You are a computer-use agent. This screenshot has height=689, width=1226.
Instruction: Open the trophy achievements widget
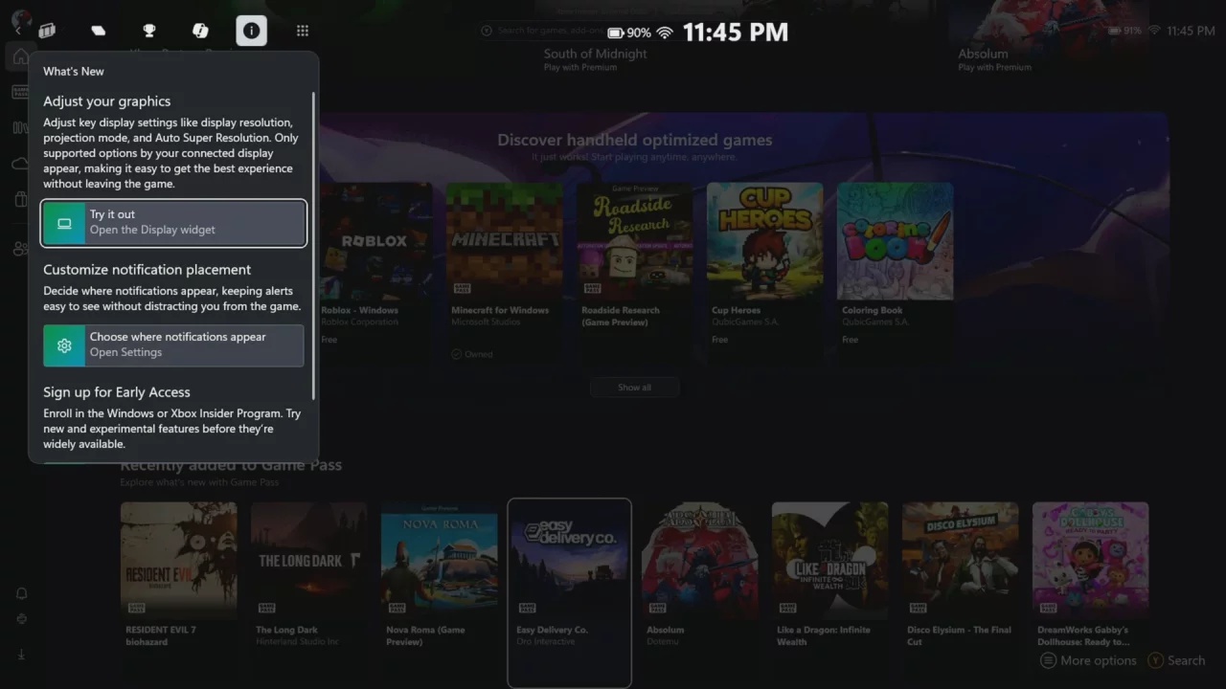(148, 31)
